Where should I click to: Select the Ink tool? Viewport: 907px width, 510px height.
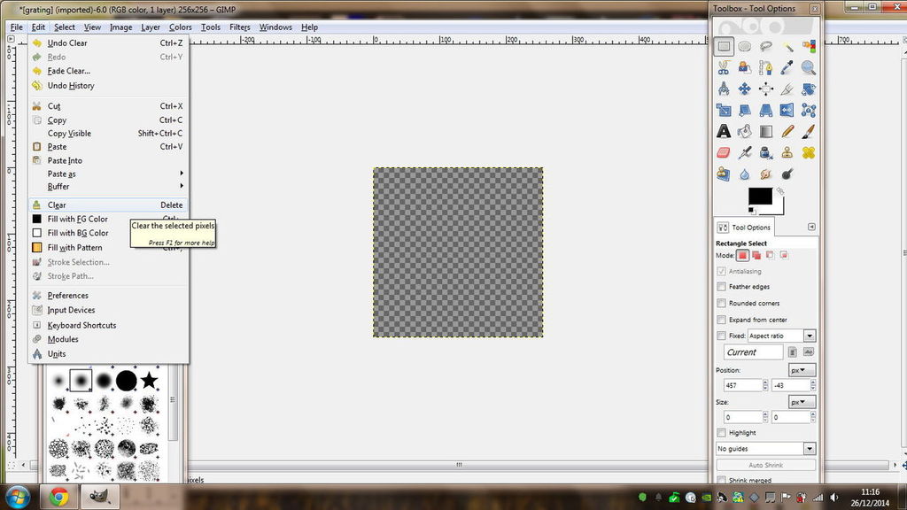(766, 153)
